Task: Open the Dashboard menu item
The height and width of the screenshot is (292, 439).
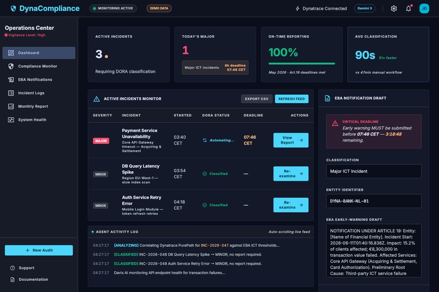Action: pos(39,53)
